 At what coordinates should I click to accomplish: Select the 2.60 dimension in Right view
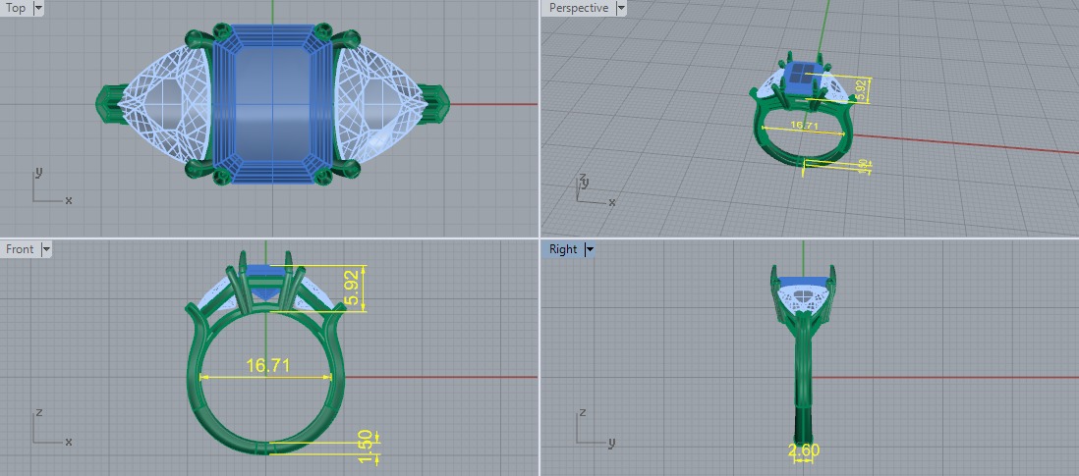pyautogui.click(x=803, y=451)
